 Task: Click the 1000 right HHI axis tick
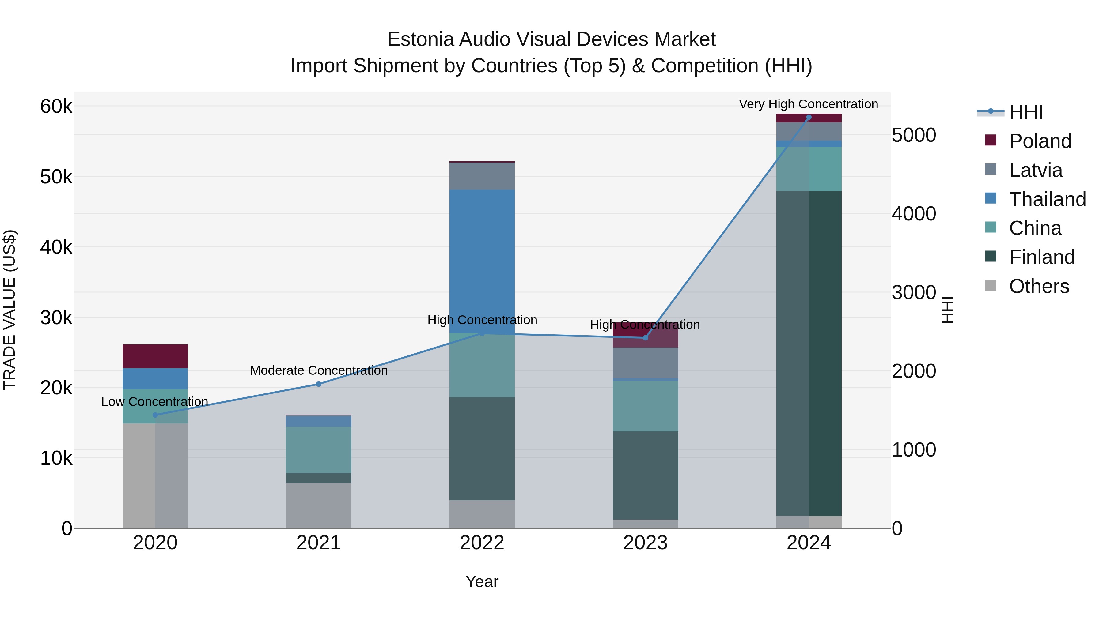[x=914, y=449]
